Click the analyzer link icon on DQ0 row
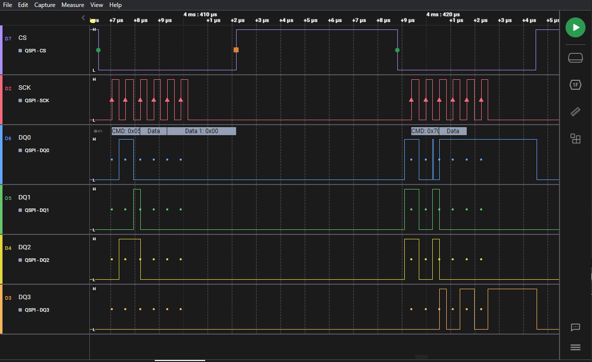 click(x=98, y=131)
